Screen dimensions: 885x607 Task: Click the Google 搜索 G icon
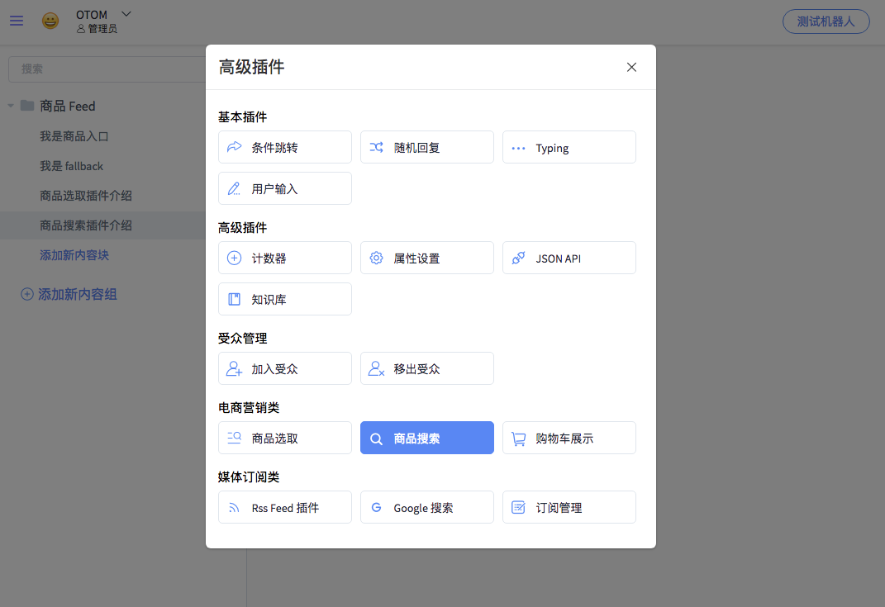(x=377, y=507)
